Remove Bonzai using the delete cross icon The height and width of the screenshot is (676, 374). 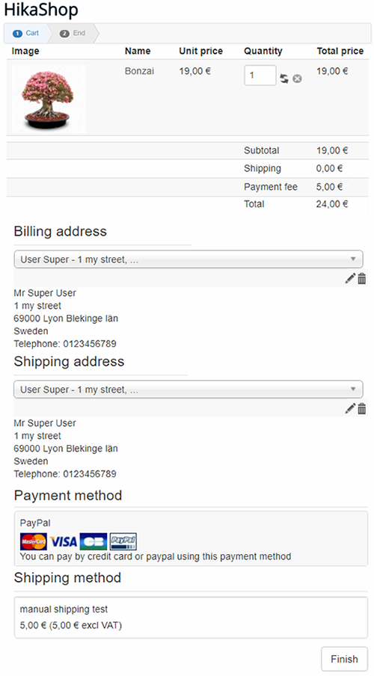[x=297, y=79]
